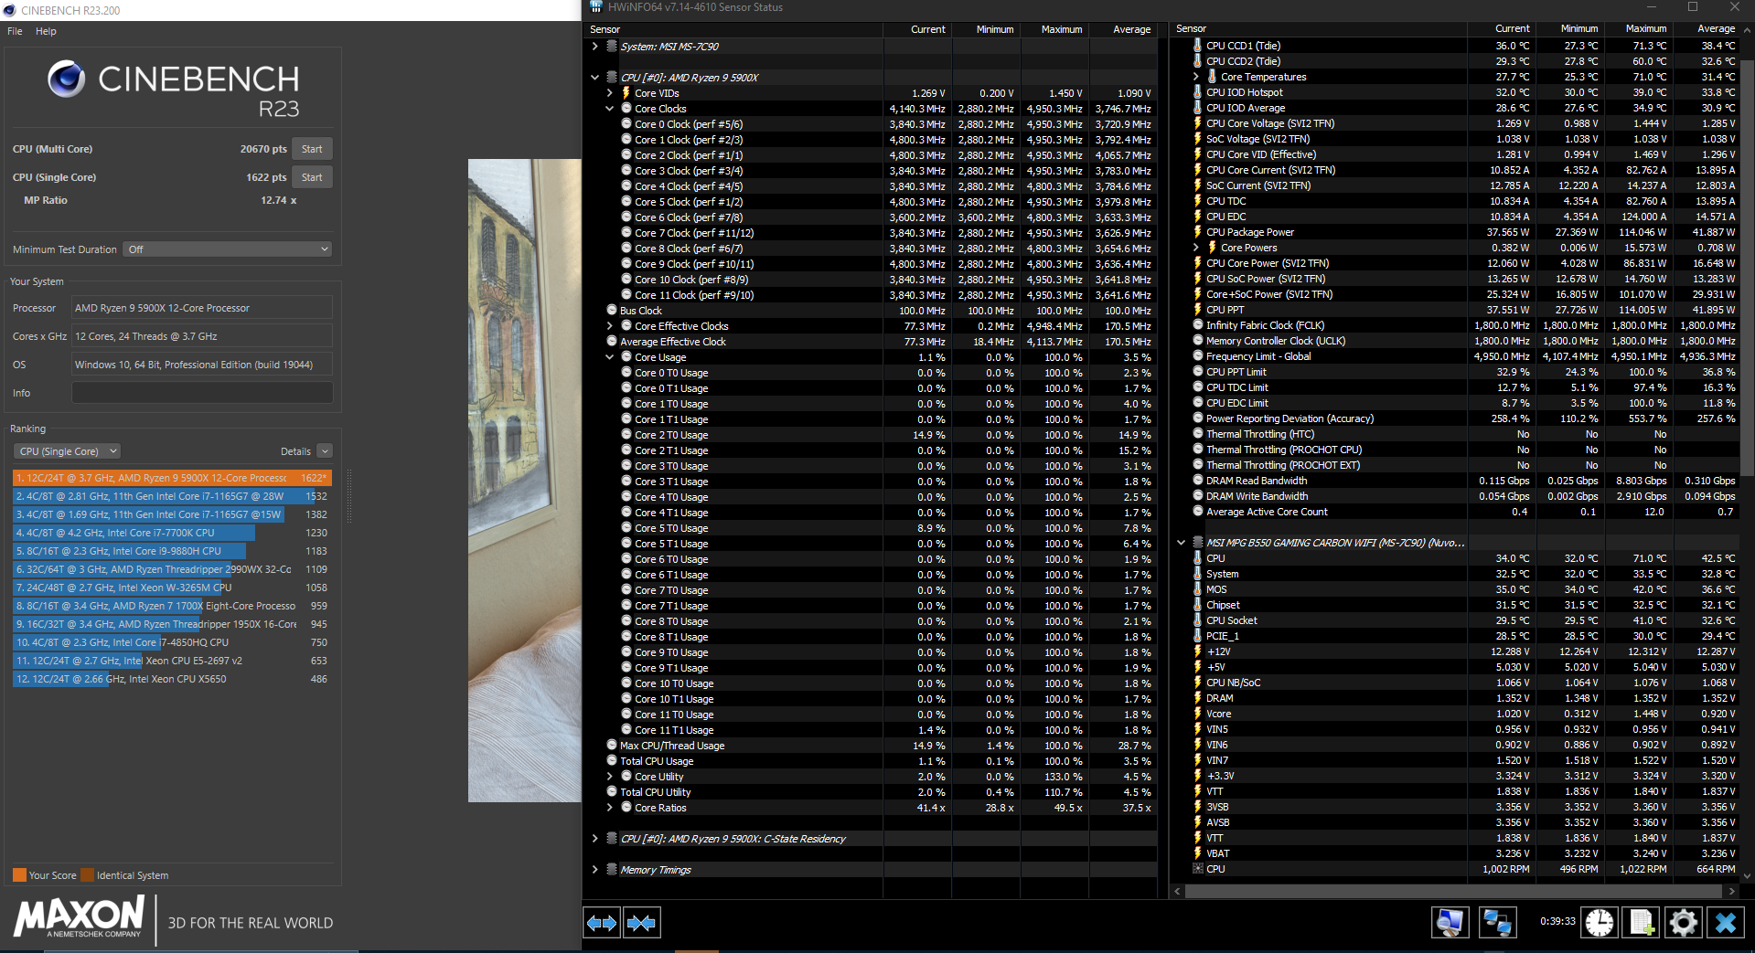This screenshot has height=953, width=1755.
Task: Click chip icon for System: MSI MS-7C90
Action: (x=612, y=46)
